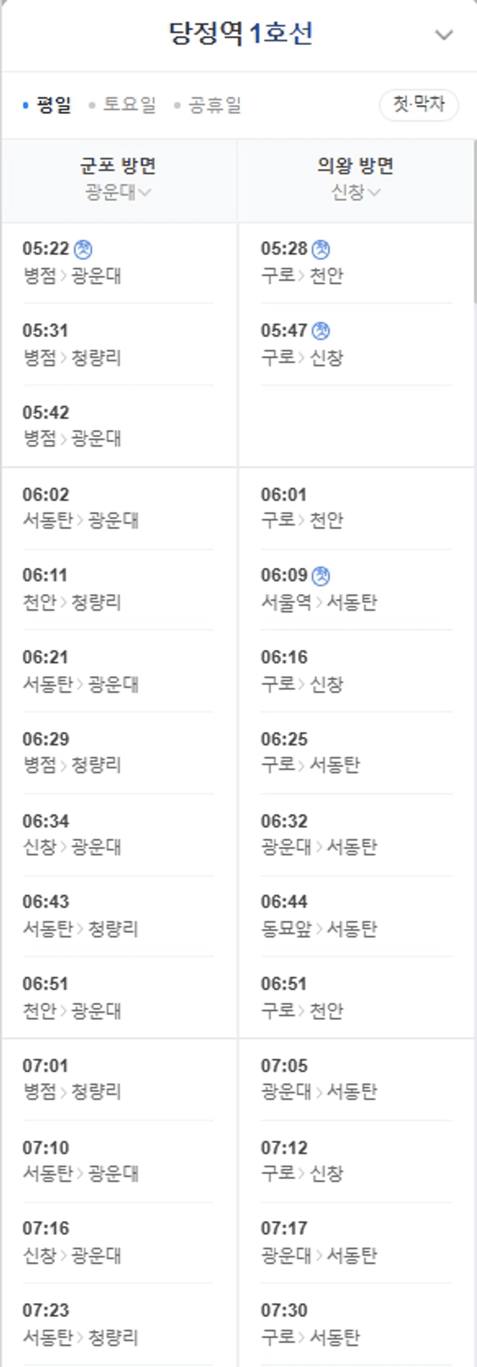Click the 당정역 1호선 title

click(x=241, y=33)
